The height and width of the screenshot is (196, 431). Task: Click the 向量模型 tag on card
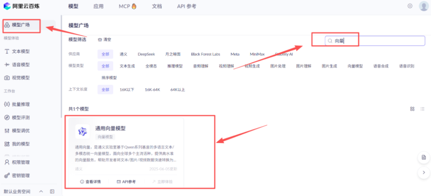105,137
